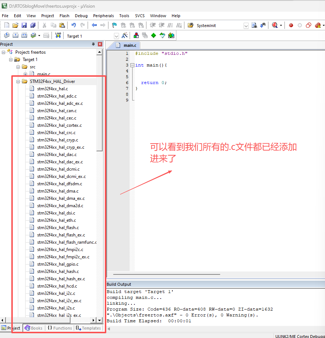Expand the main.c tree node
Viewport: 325px width, 338px height.
[x=26, y=74]
